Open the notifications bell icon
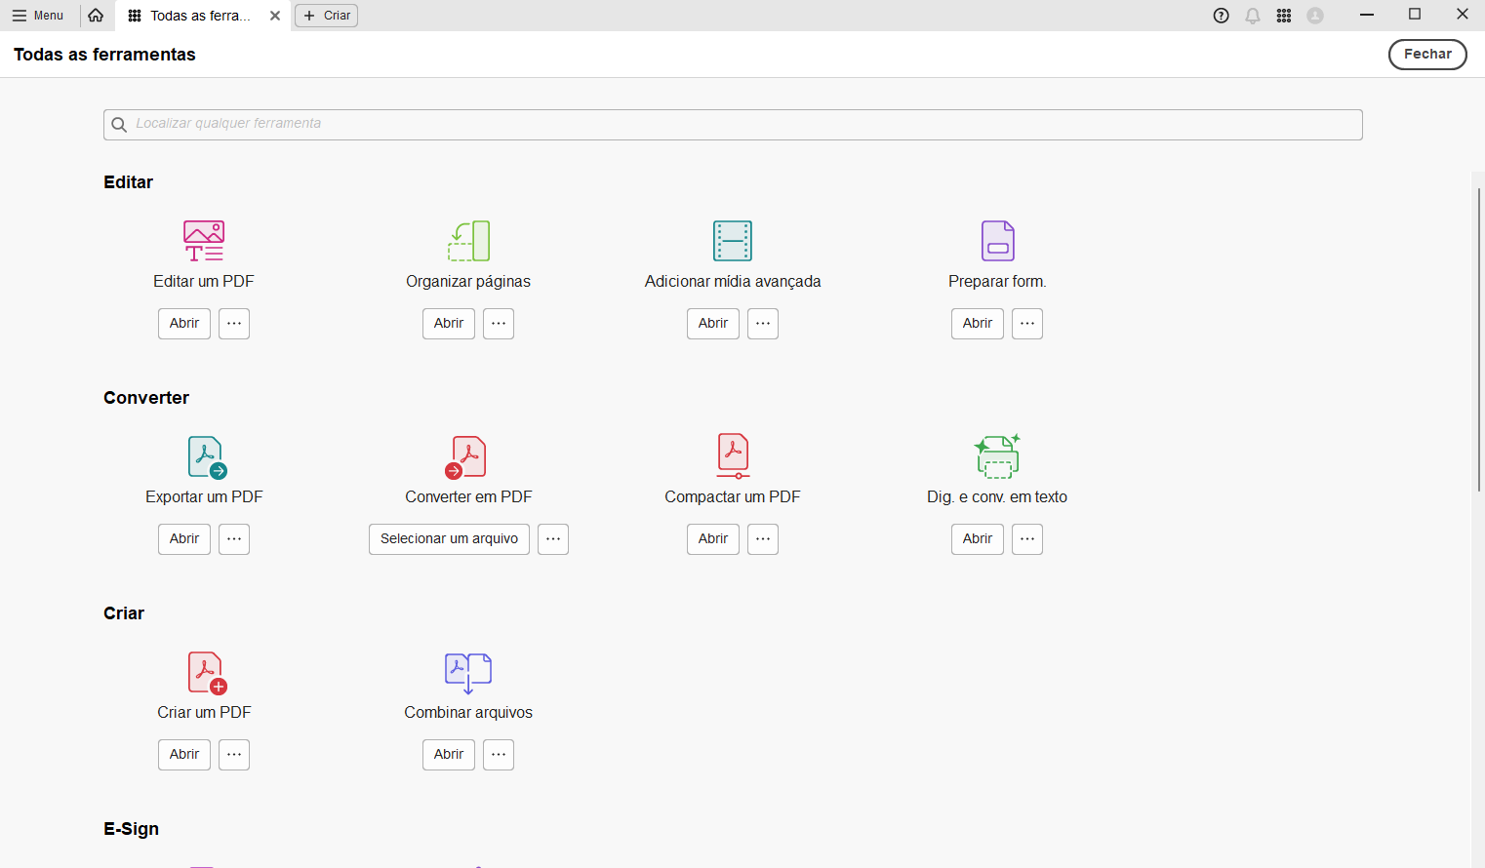Screen dimensions: 1485x868 [1253, 16]
